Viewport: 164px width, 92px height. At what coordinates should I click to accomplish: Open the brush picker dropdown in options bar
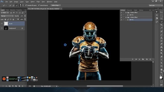tap(23, 5)
